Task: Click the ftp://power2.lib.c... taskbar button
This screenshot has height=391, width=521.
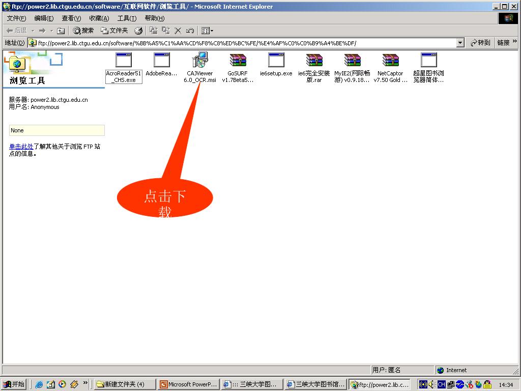Action: tap(380, 384)
